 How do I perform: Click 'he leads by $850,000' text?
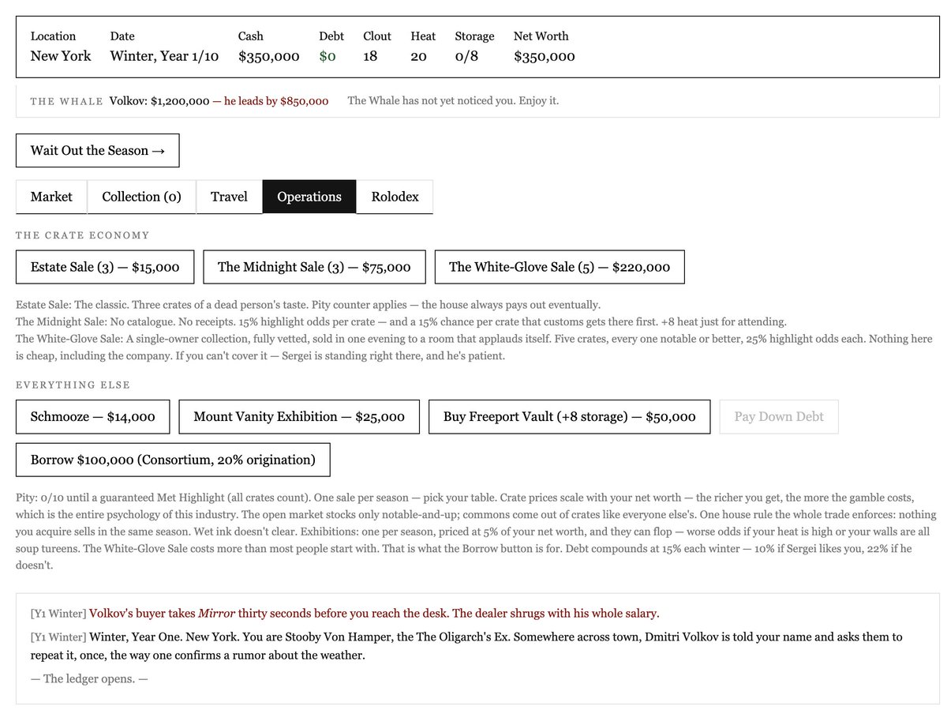276,101
